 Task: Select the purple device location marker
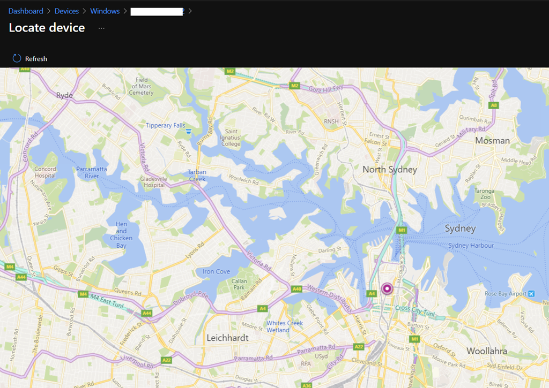pos(387,288)
